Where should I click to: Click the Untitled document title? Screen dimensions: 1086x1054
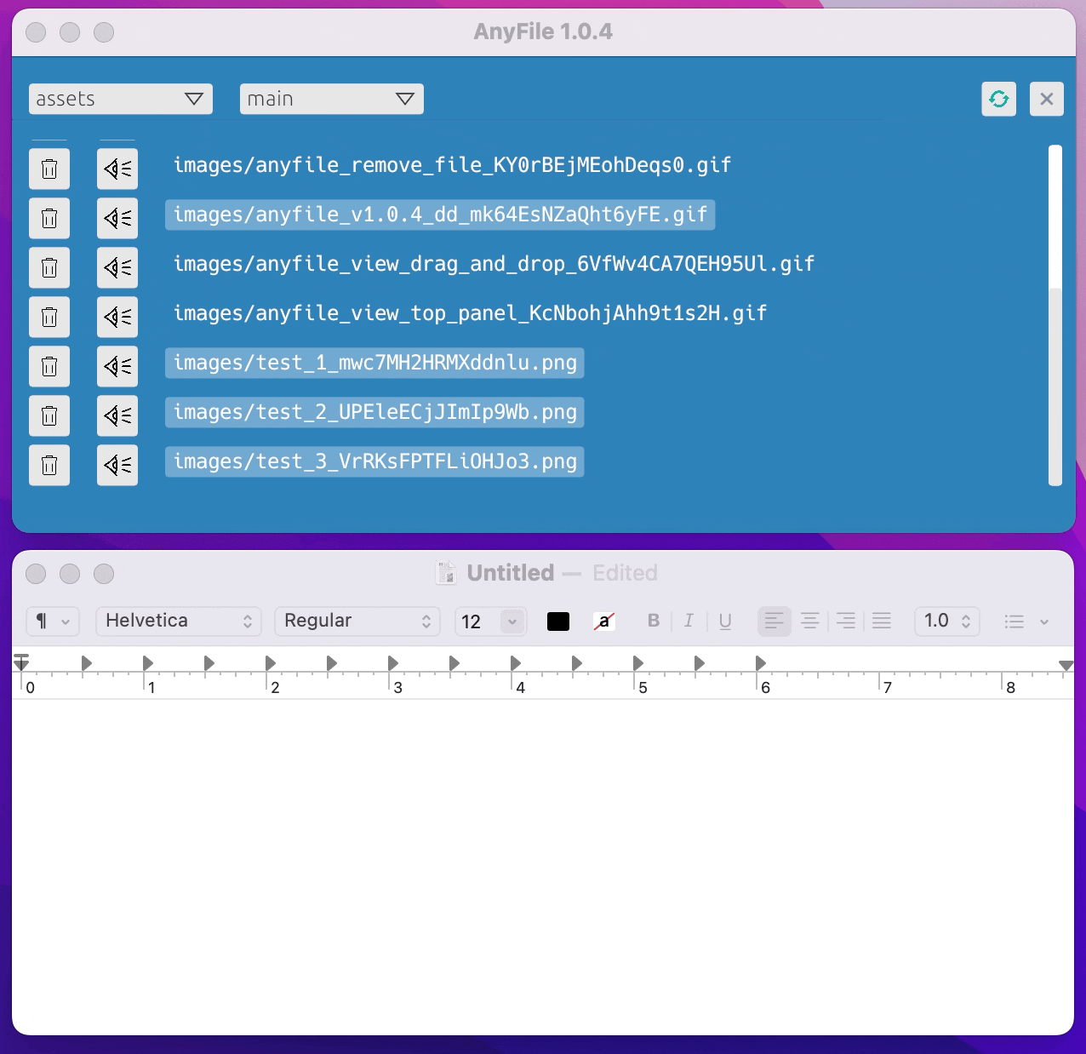coord(511,573)
